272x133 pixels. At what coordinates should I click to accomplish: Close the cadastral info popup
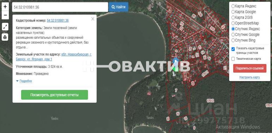93,19
